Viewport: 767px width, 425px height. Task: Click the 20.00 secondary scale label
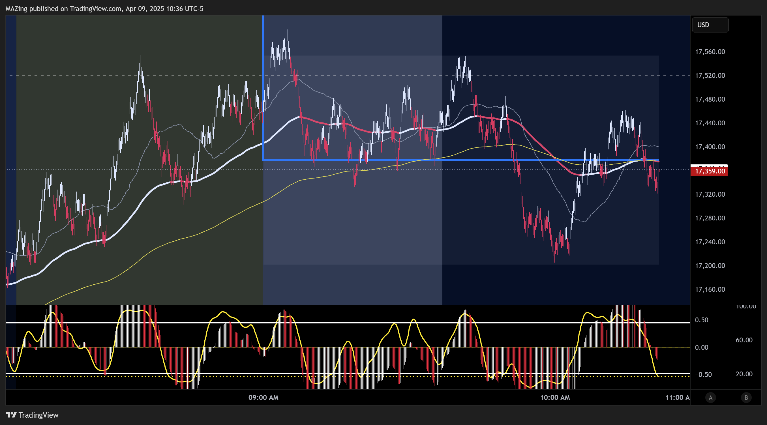[744, 374]
